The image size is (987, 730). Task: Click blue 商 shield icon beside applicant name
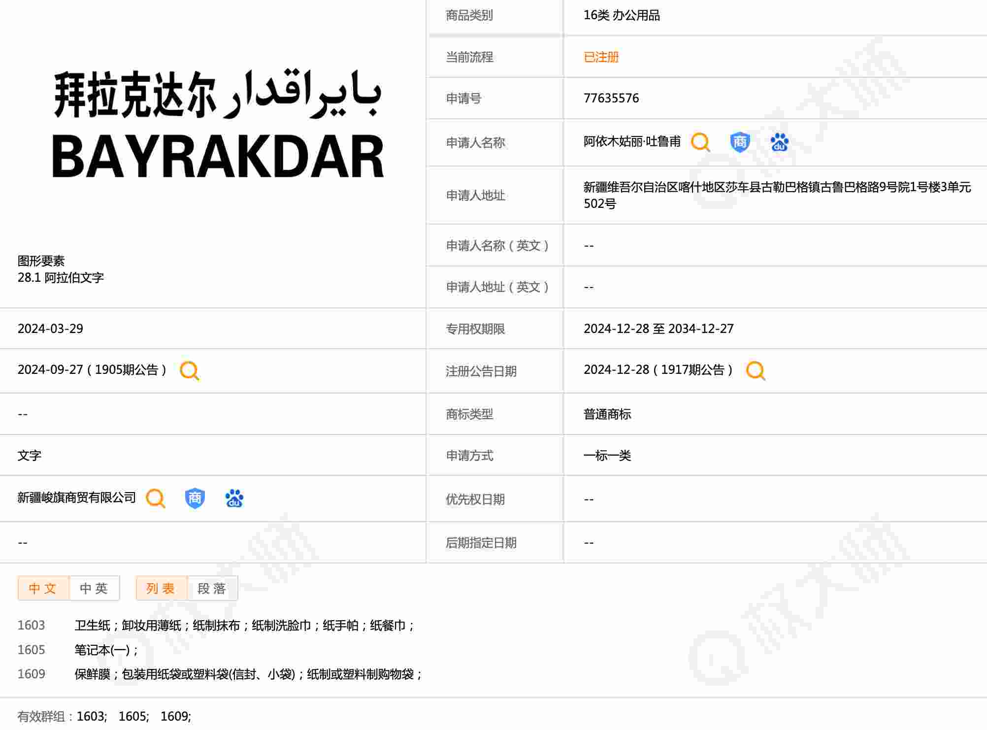point(739,142)
